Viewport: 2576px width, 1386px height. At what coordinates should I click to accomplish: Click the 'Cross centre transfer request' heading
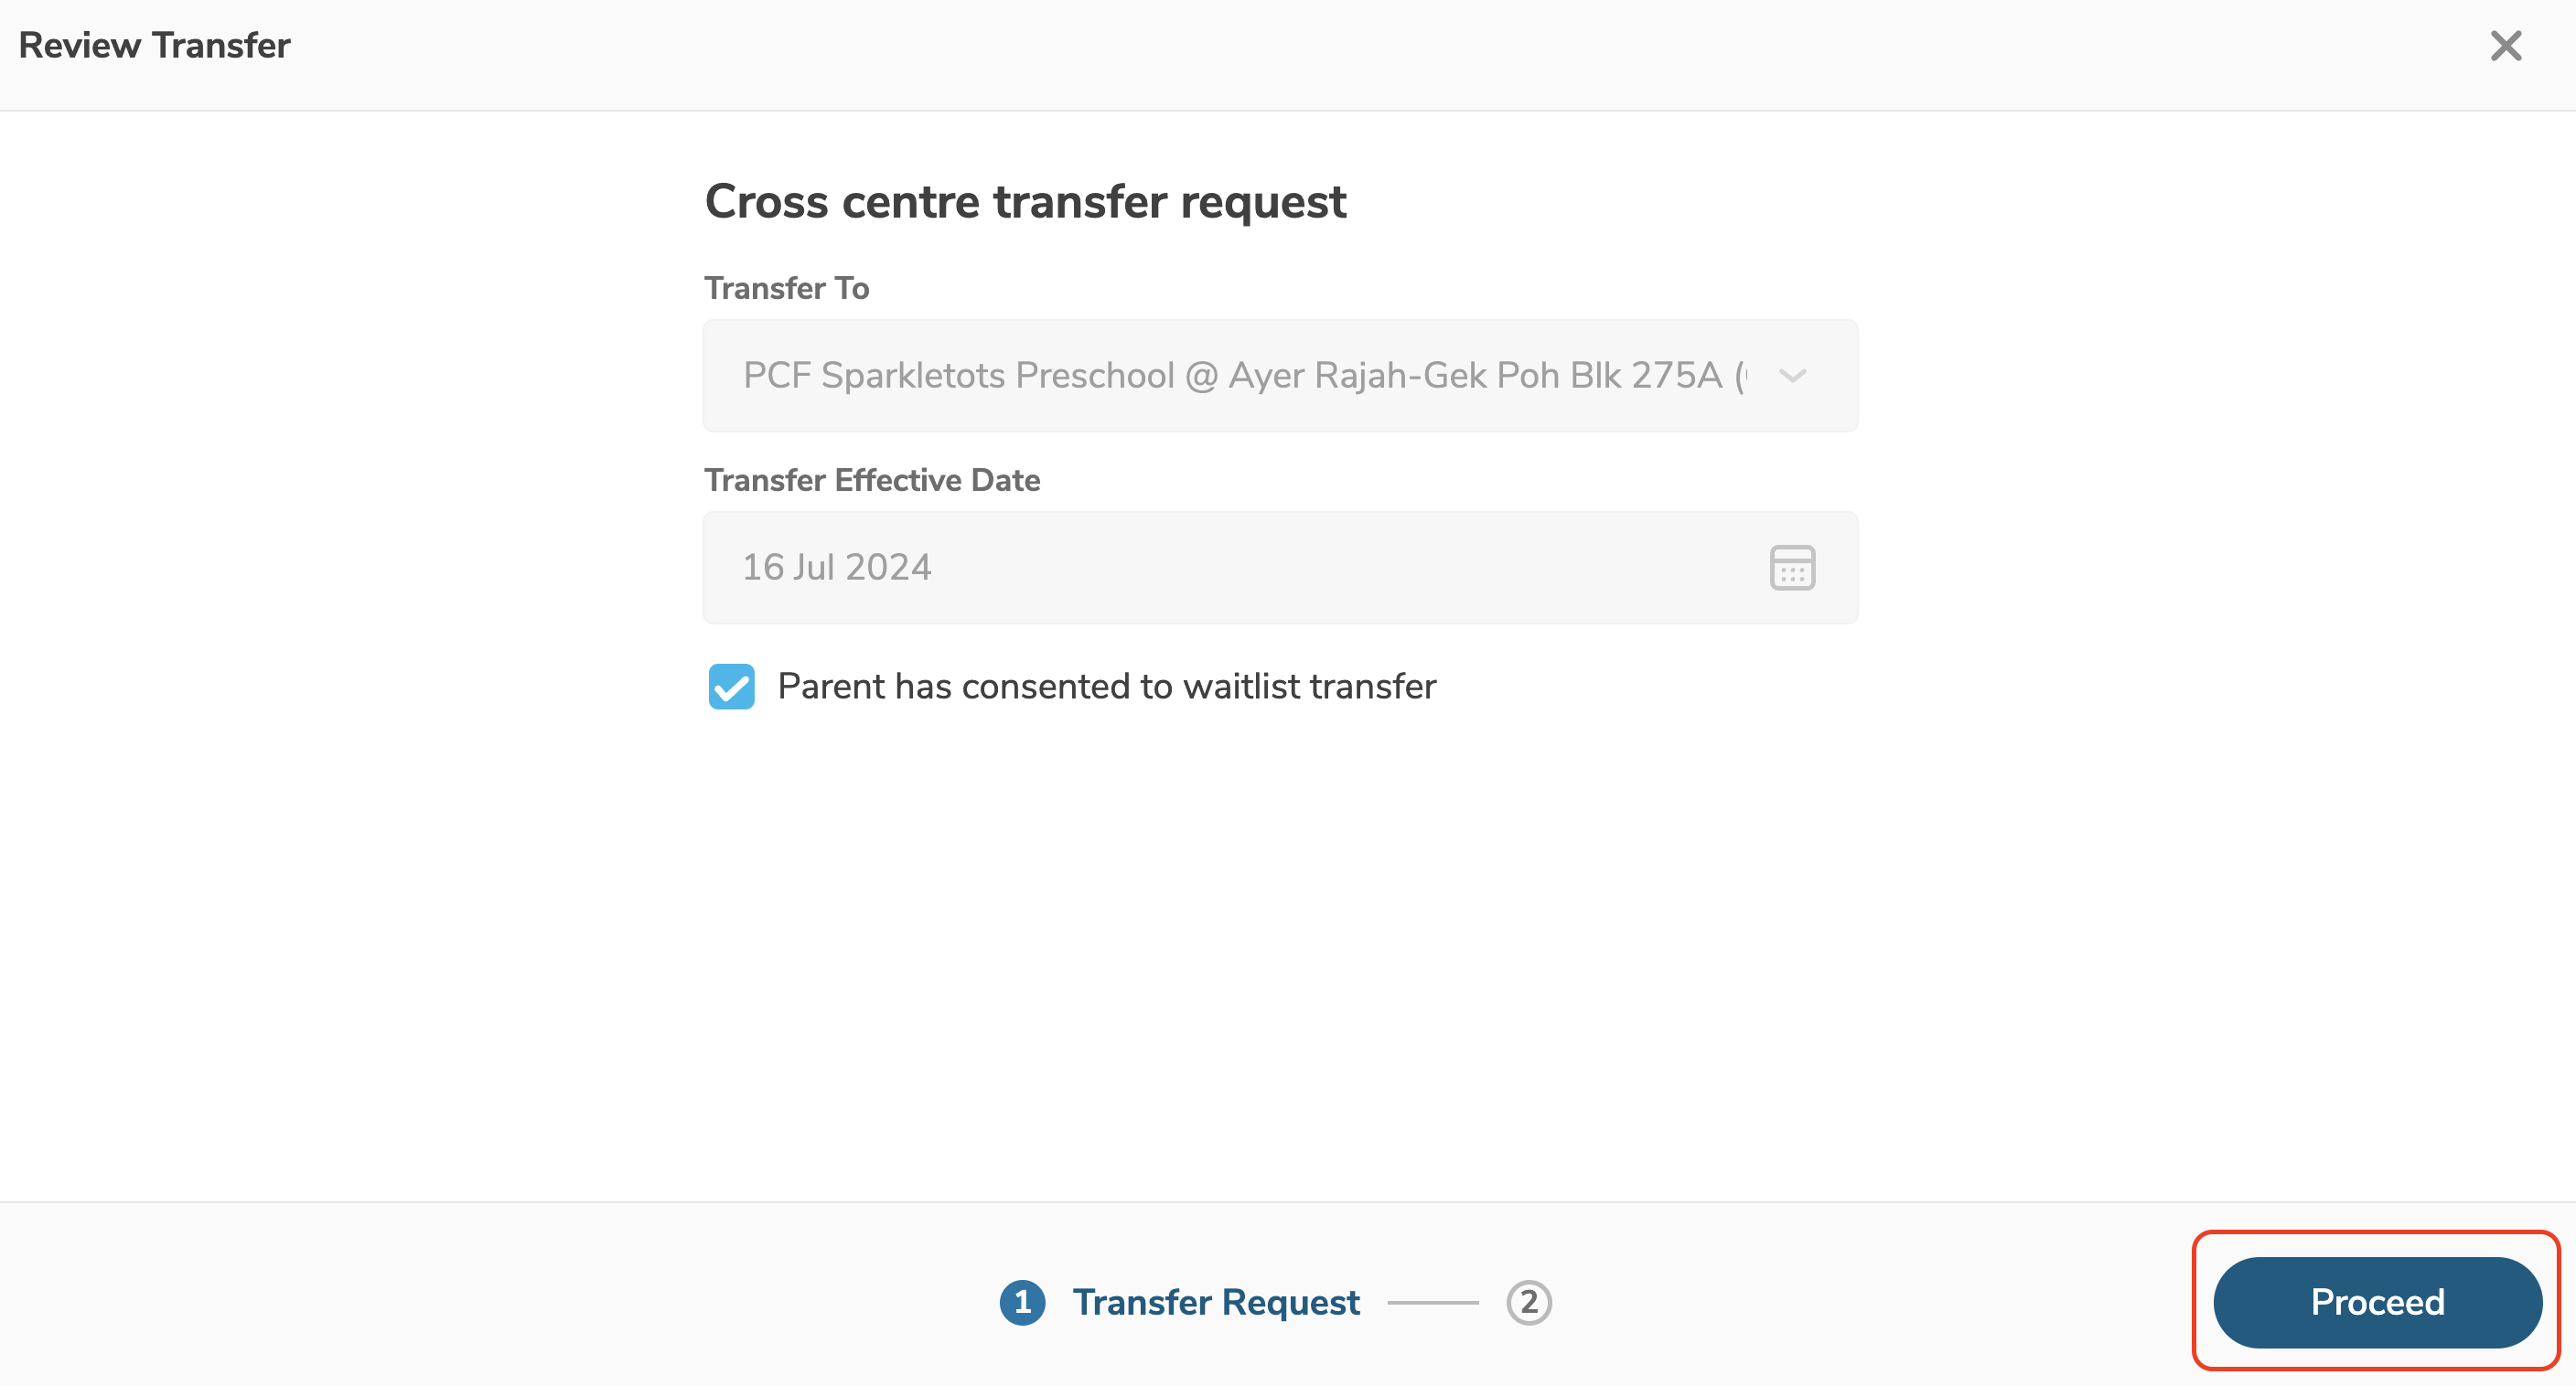pyautogui.click(x=1025, y=202)
